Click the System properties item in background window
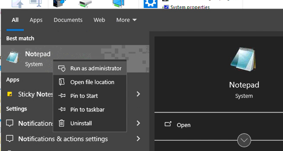Screen dimensions: 283x151 (x=190, y=7)
